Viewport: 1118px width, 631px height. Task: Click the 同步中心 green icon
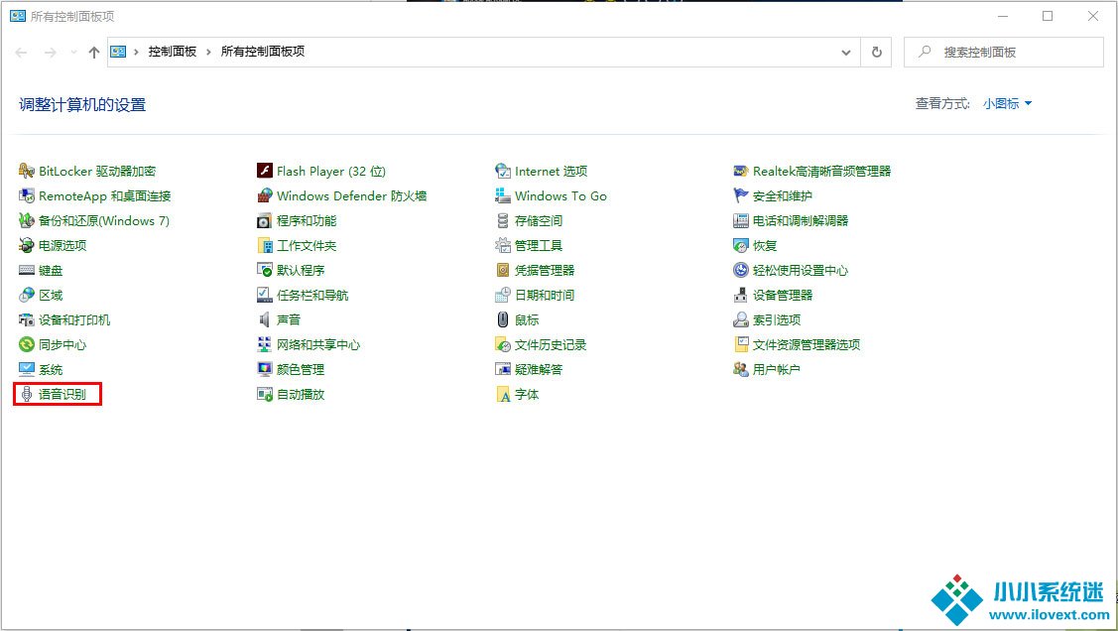27,345
